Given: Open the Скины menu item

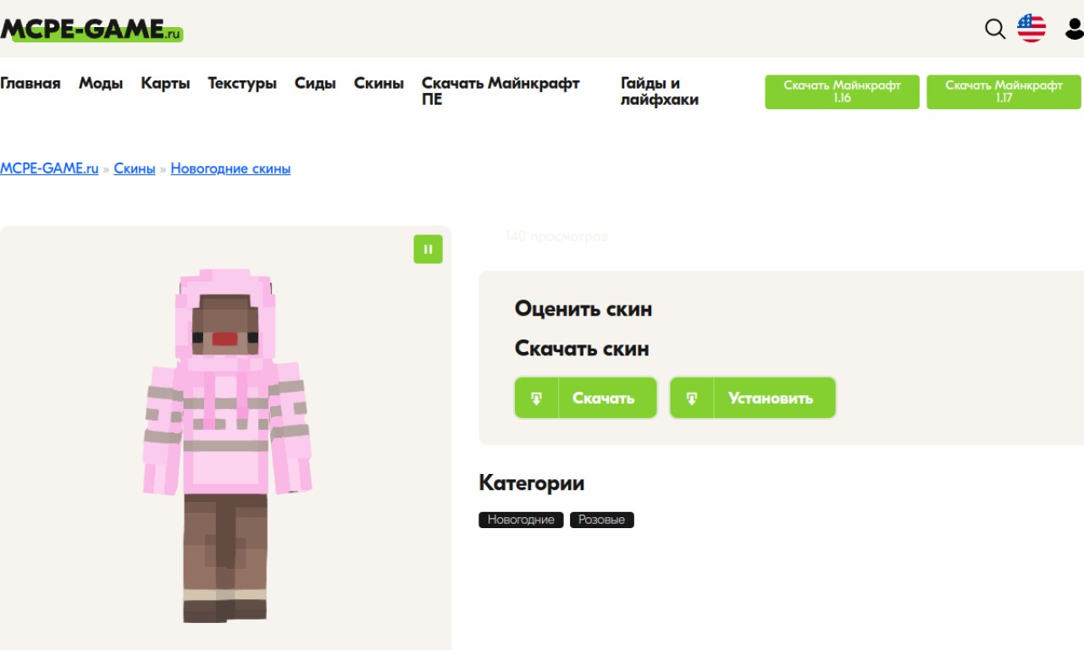Looking at the screenshot, I should pos(379,83).
